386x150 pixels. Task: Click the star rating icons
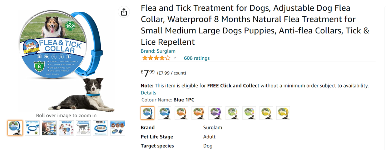click(156, 58)
